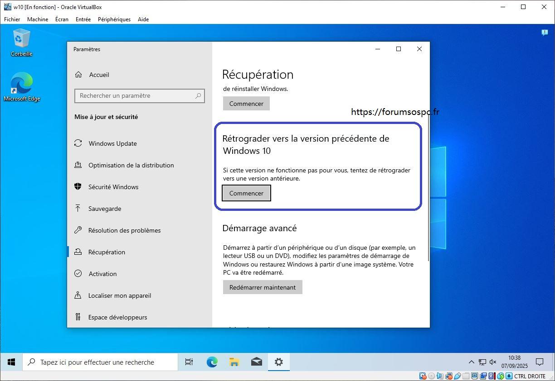Click Commencer under the reinstall Windows section
The height and width of the screenshot is (381, 555).
click(246, 104)
